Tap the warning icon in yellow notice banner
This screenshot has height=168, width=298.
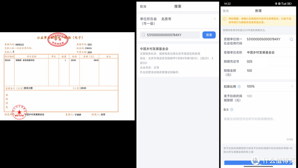(224, 19)
